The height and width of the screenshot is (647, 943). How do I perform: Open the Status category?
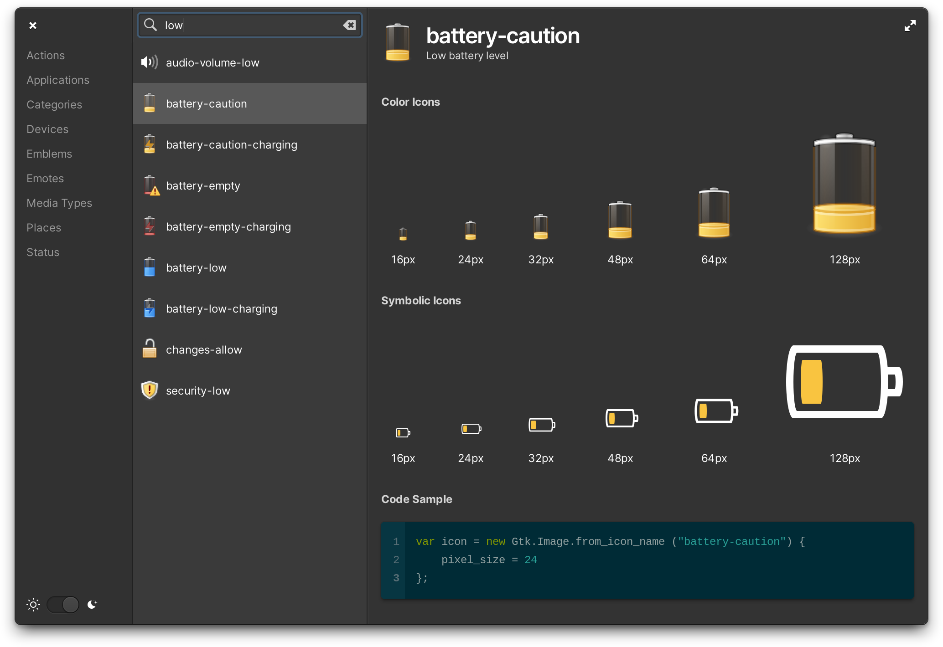43,252
